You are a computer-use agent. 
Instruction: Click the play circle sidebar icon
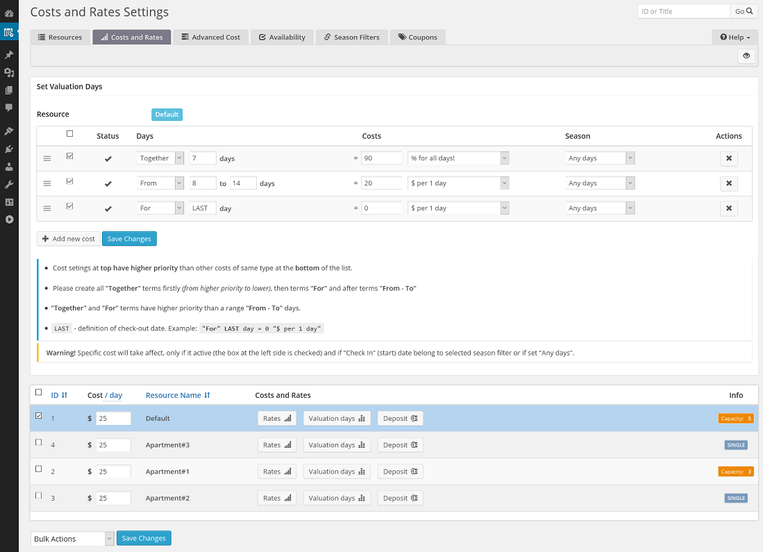click(x=9, y=219)
